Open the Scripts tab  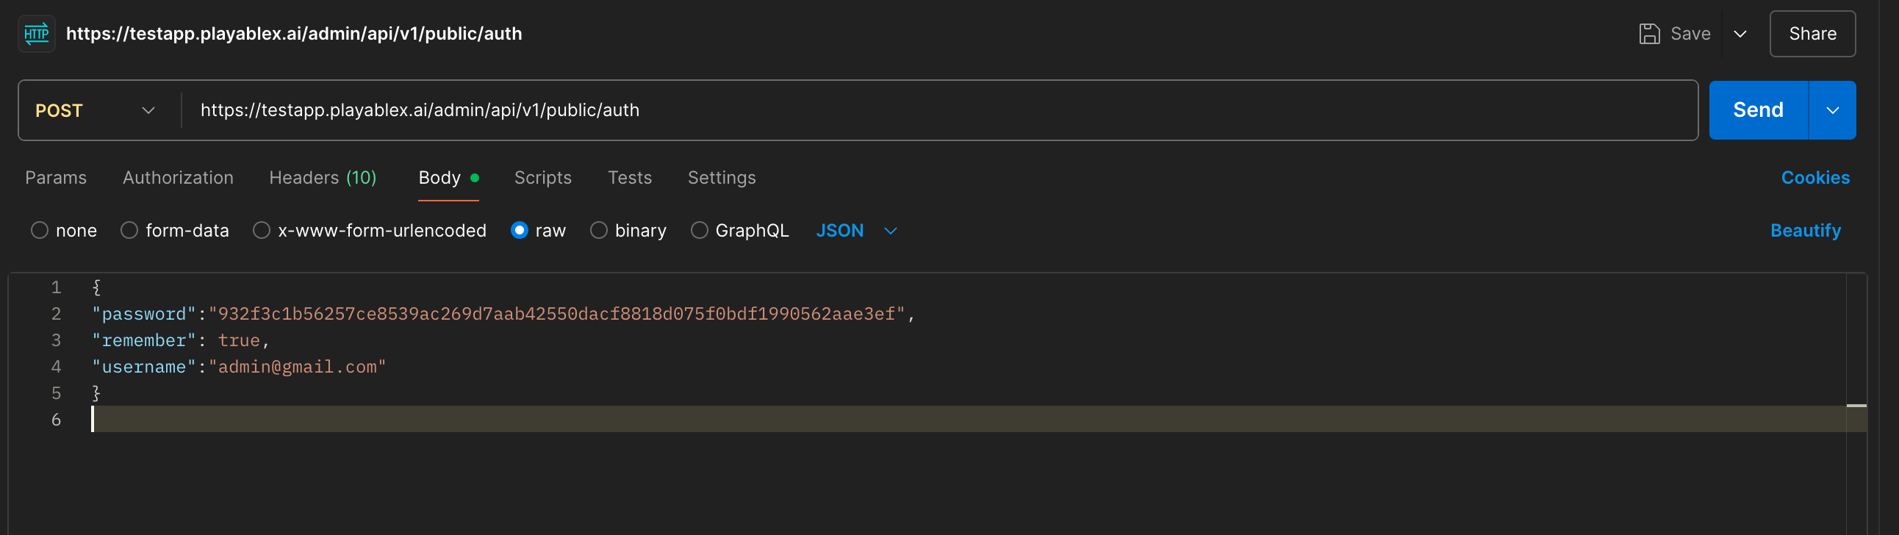pos(542,178)
